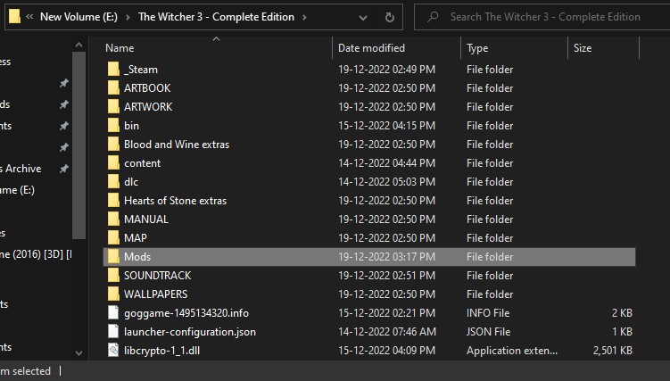Navigate to New Volume (E:) breadcrumb
This screenshot has height=381, width=670.
click(79, 17)
